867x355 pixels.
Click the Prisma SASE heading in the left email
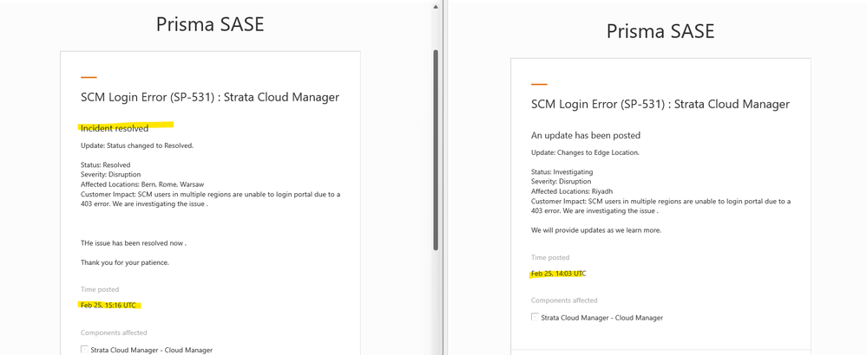click(210, 24)
